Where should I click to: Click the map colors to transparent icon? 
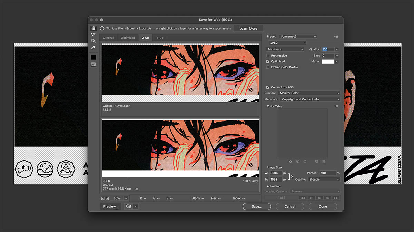click(290, 161)
